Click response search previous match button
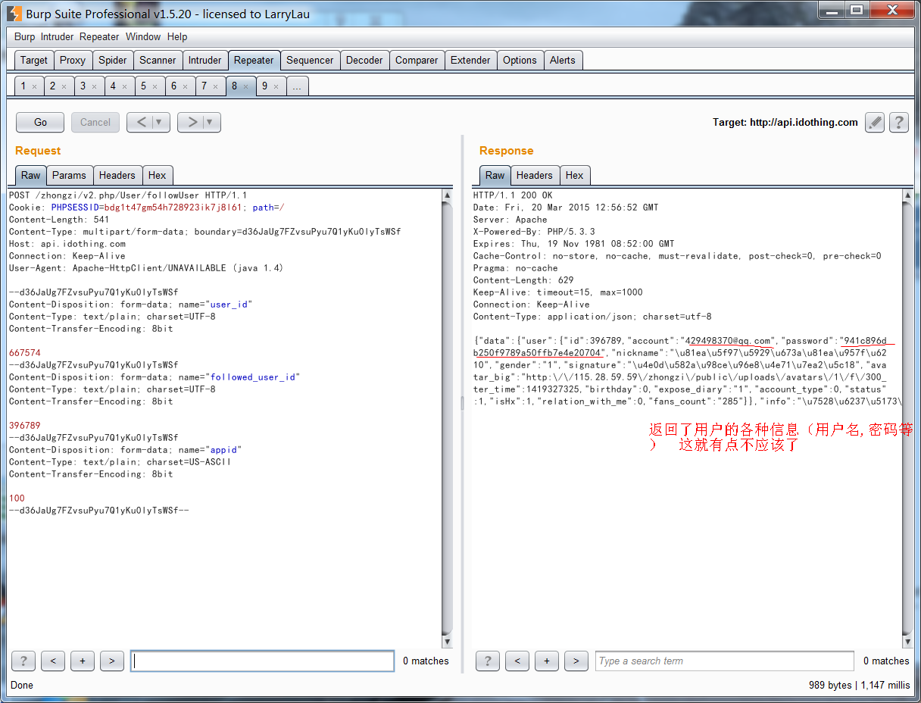921x703 pixels. point(517,661)
